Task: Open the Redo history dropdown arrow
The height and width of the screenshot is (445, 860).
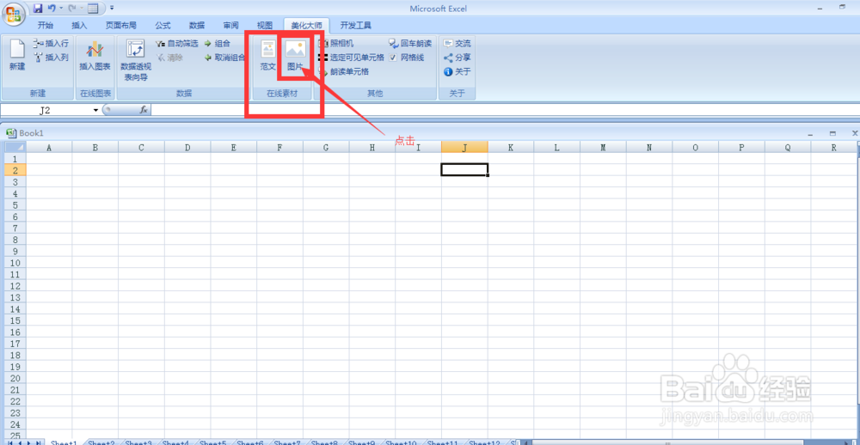Action: [81, 9]
